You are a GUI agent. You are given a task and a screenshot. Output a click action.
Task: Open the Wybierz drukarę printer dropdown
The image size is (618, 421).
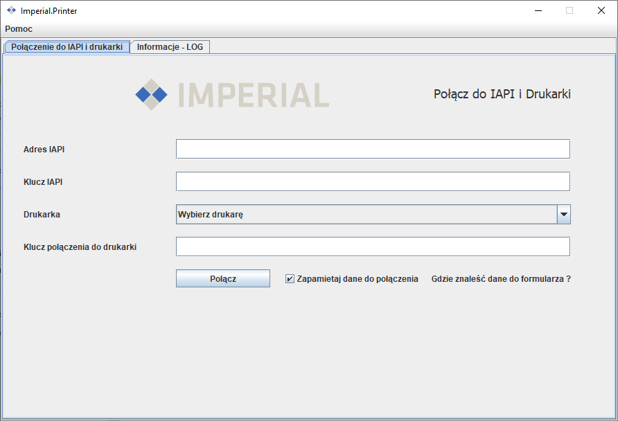373,214
